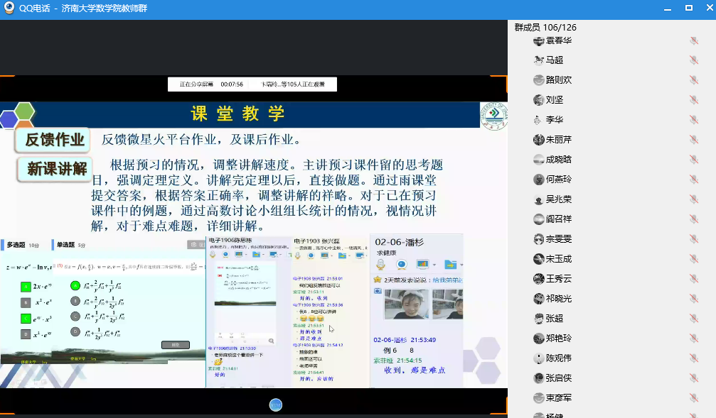The width and height of the screenshot is (716, 418).
Task: Click 朱丽芹's avatar in the member list
Action: 539,140
